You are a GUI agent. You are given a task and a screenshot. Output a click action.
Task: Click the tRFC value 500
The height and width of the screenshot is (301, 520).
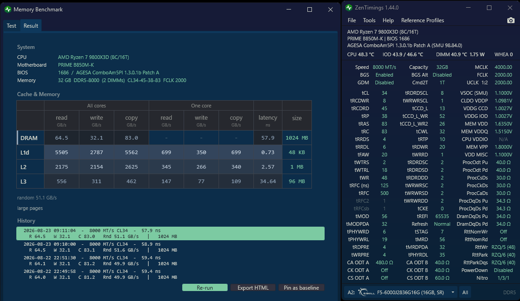(384, 193)
